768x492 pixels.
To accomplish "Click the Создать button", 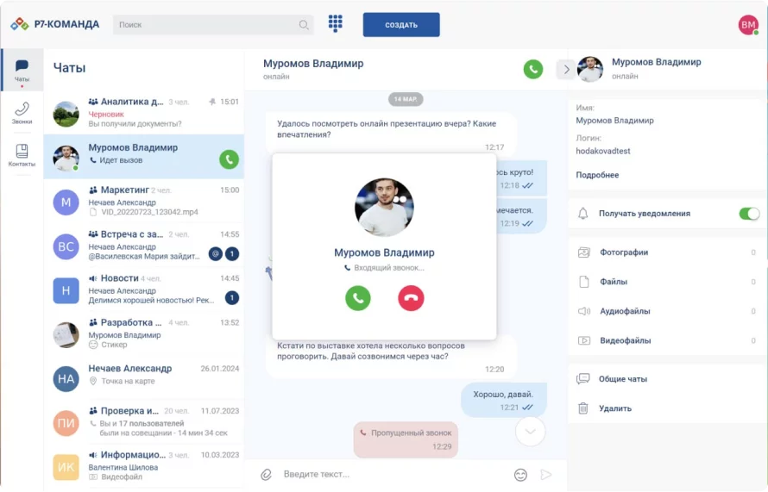I will click(x=401, y=25).
